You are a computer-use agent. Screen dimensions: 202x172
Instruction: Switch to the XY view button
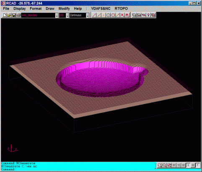tap(174, 165)
